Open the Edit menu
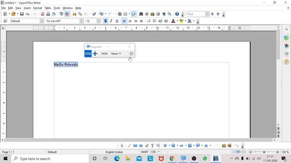Screen dimensions: 291x163 coord(10,8)
